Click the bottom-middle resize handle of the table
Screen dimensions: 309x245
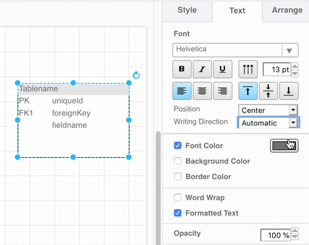[73, 157]
